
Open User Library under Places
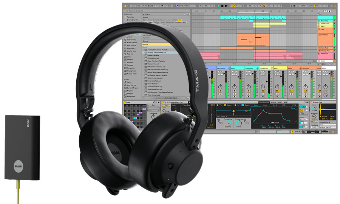pos(130,85)
